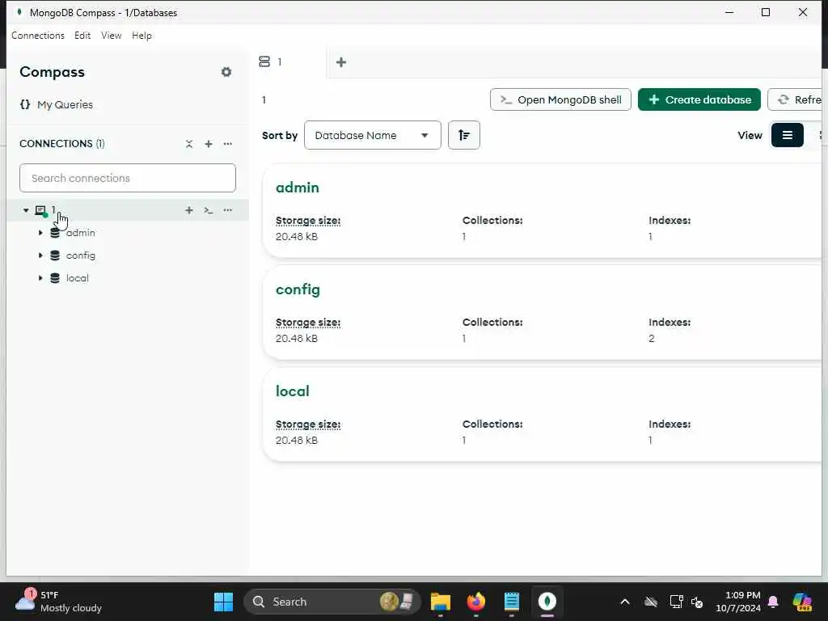Screen dimensions: 828x621
Task: Click admin card Storage size label
Action: (x=308, y=221)
